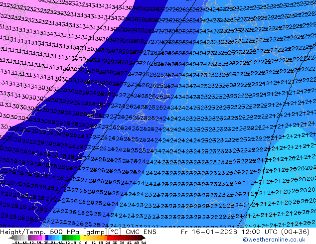Screen dimensions: 316x244
Task: Pick the yellow swatch above the 0 label
Action: tap(81, 238)
